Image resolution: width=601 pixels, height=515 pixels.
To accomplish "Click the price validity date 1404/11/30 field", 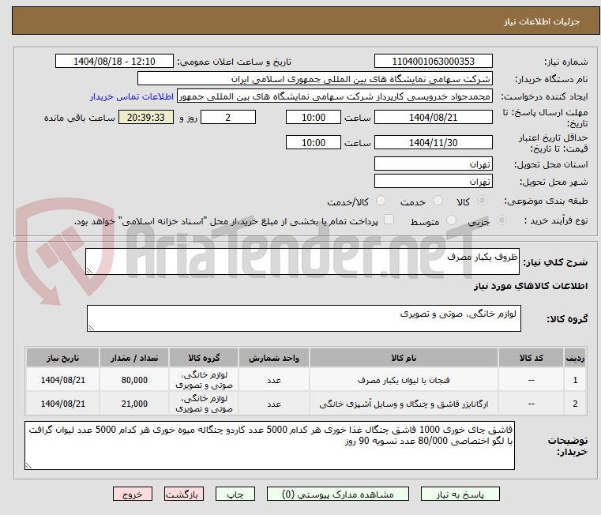I will coord(433,143).
